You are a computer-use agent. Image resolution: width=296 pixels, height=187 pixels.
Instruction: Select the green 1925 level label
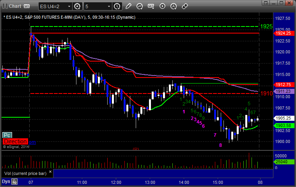(266, 26)
